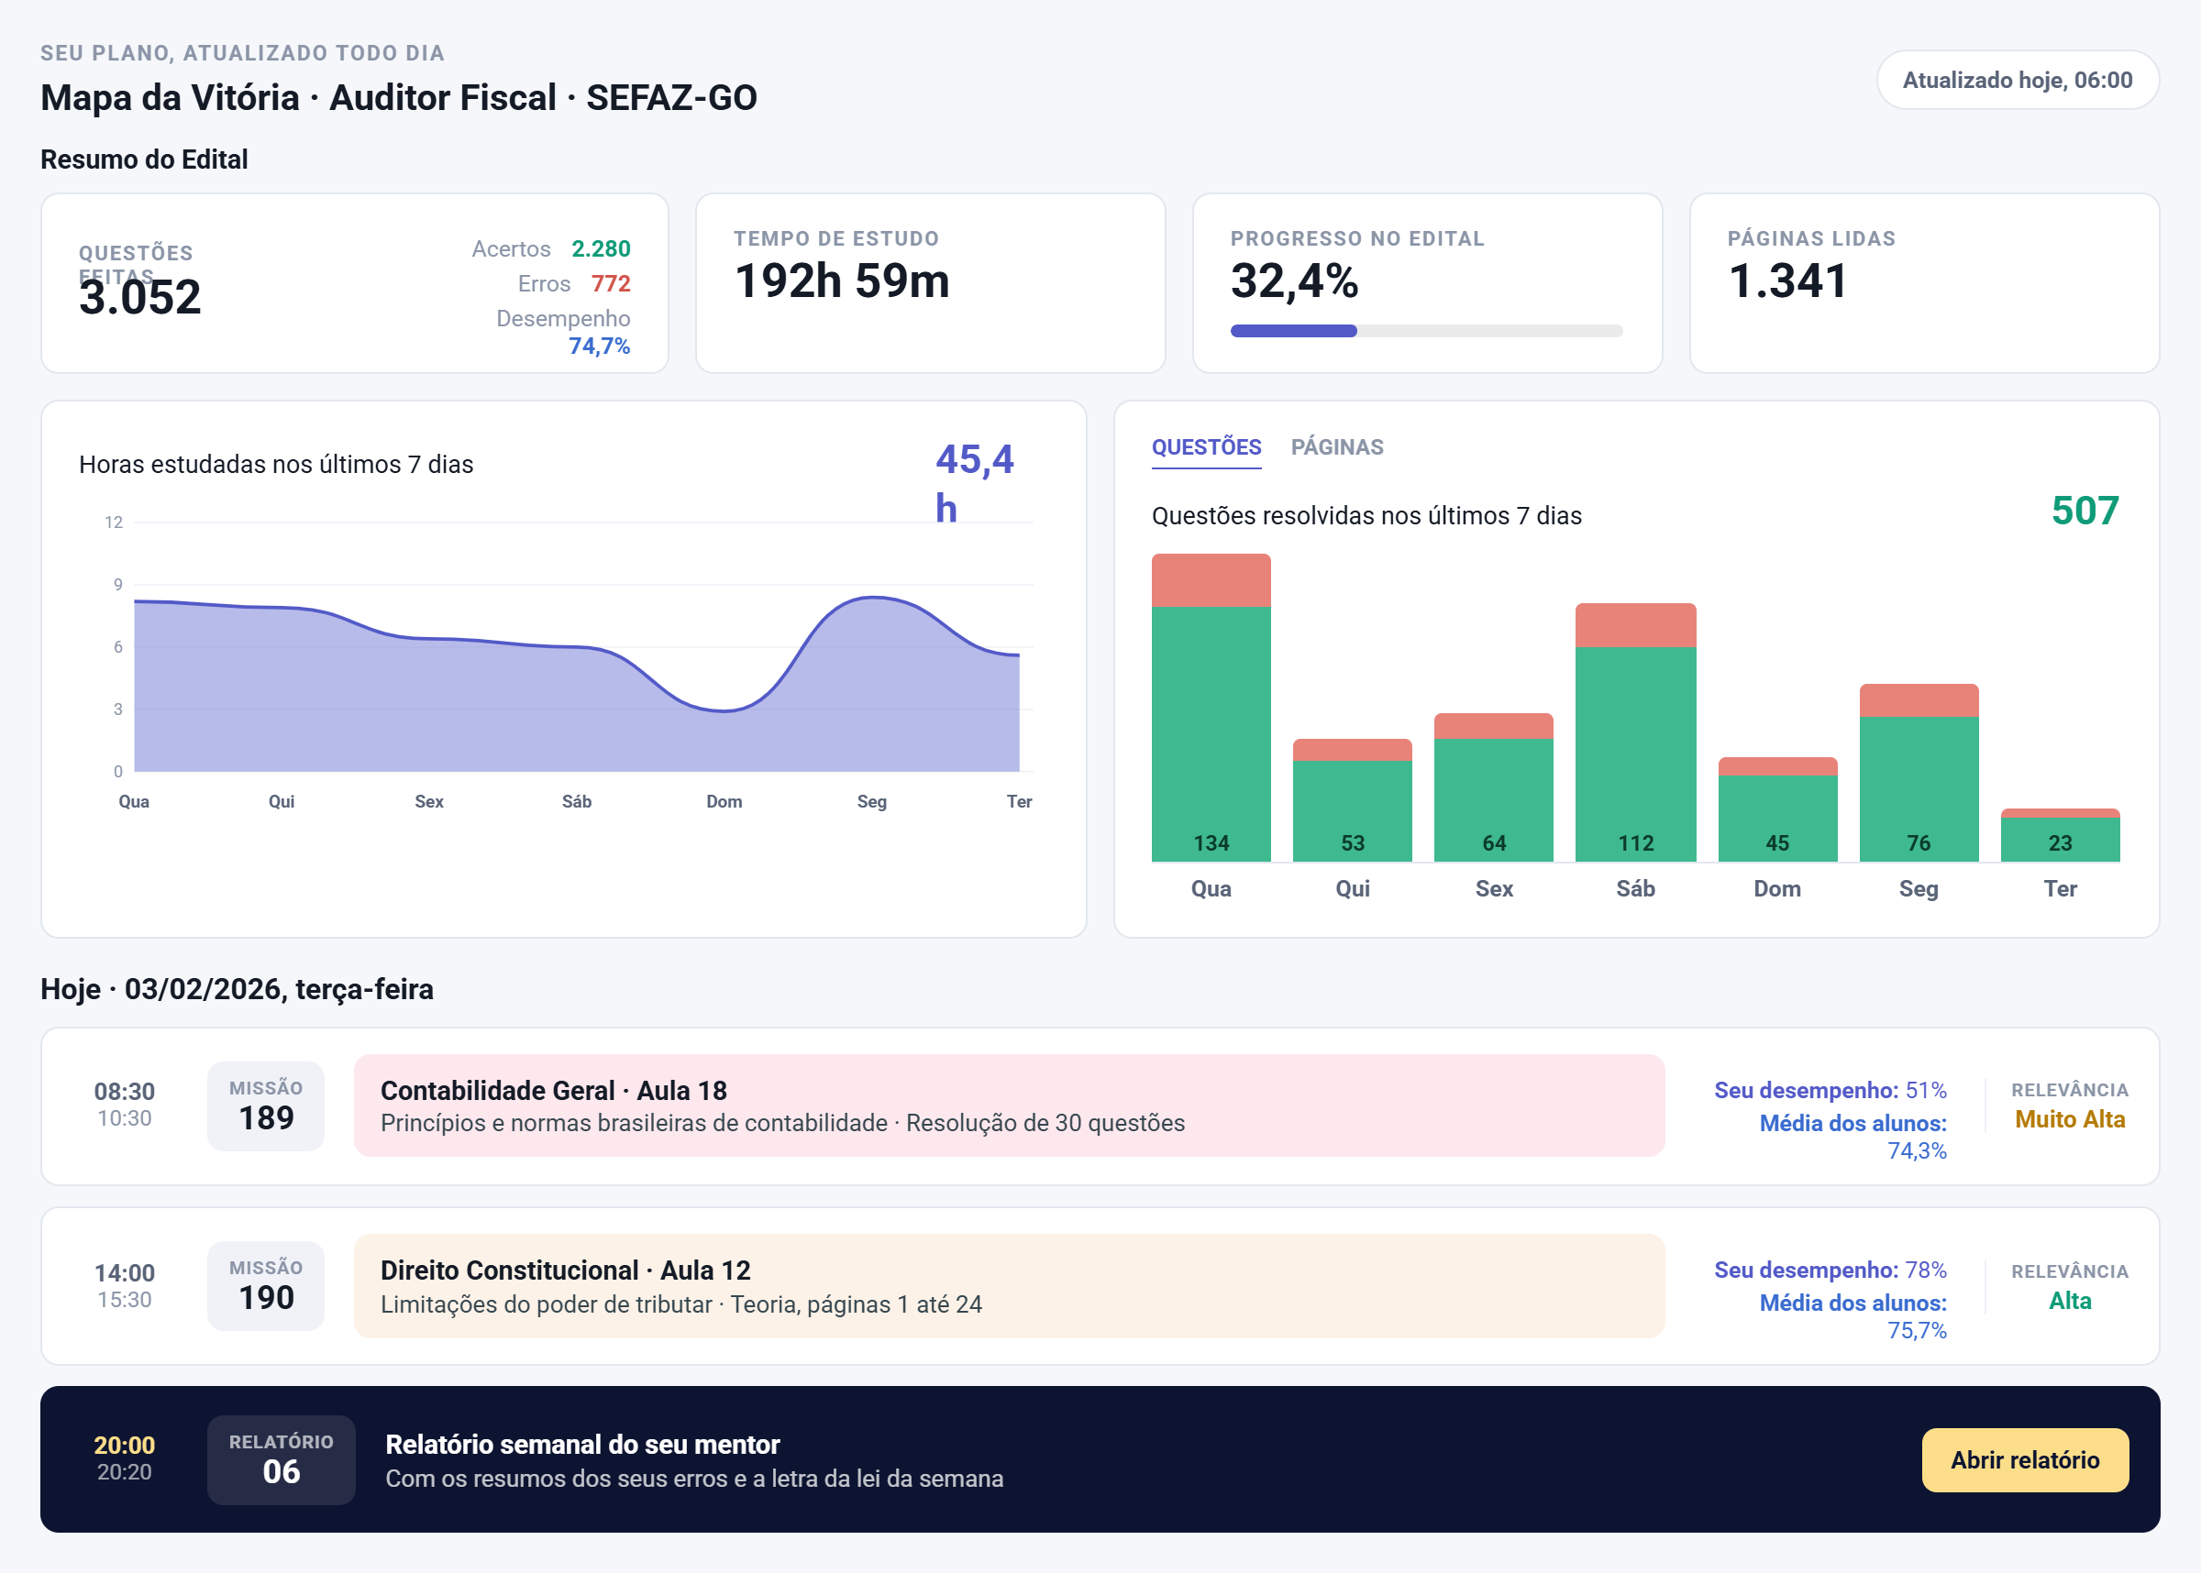Select the Relatório 06 badge
The width and height of the screenshot is (2201, 1573).
[x=281, y=1459]
